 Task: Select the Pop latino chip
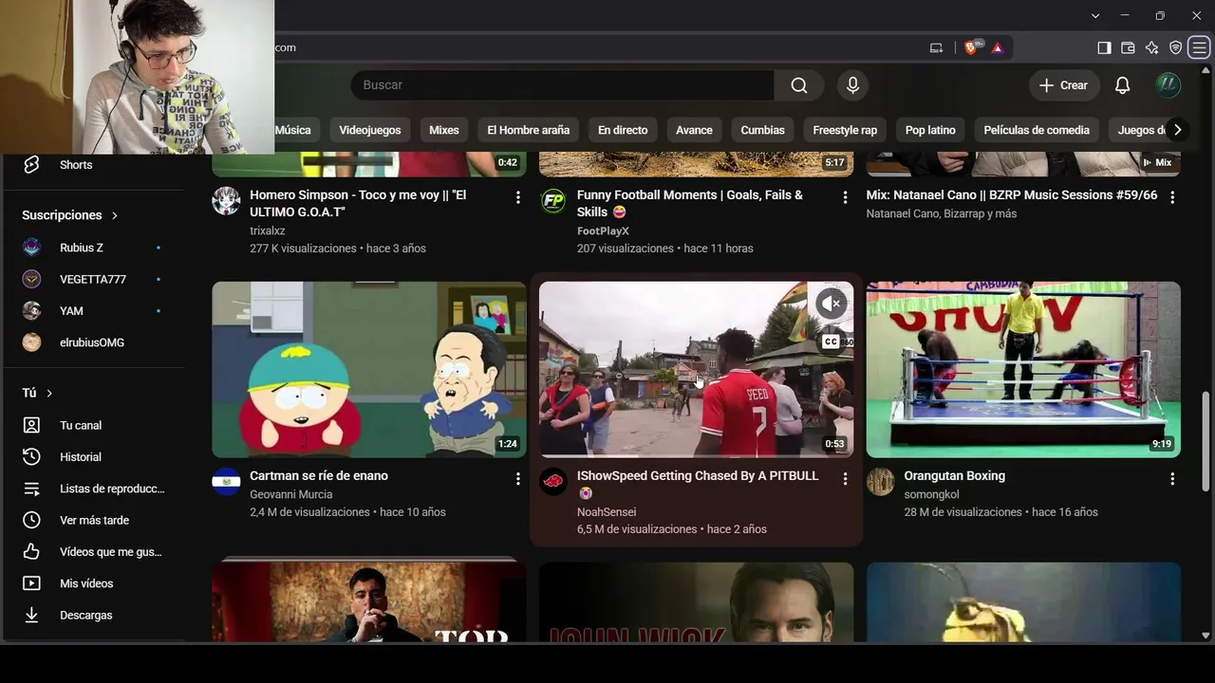(x=930, y=130)
